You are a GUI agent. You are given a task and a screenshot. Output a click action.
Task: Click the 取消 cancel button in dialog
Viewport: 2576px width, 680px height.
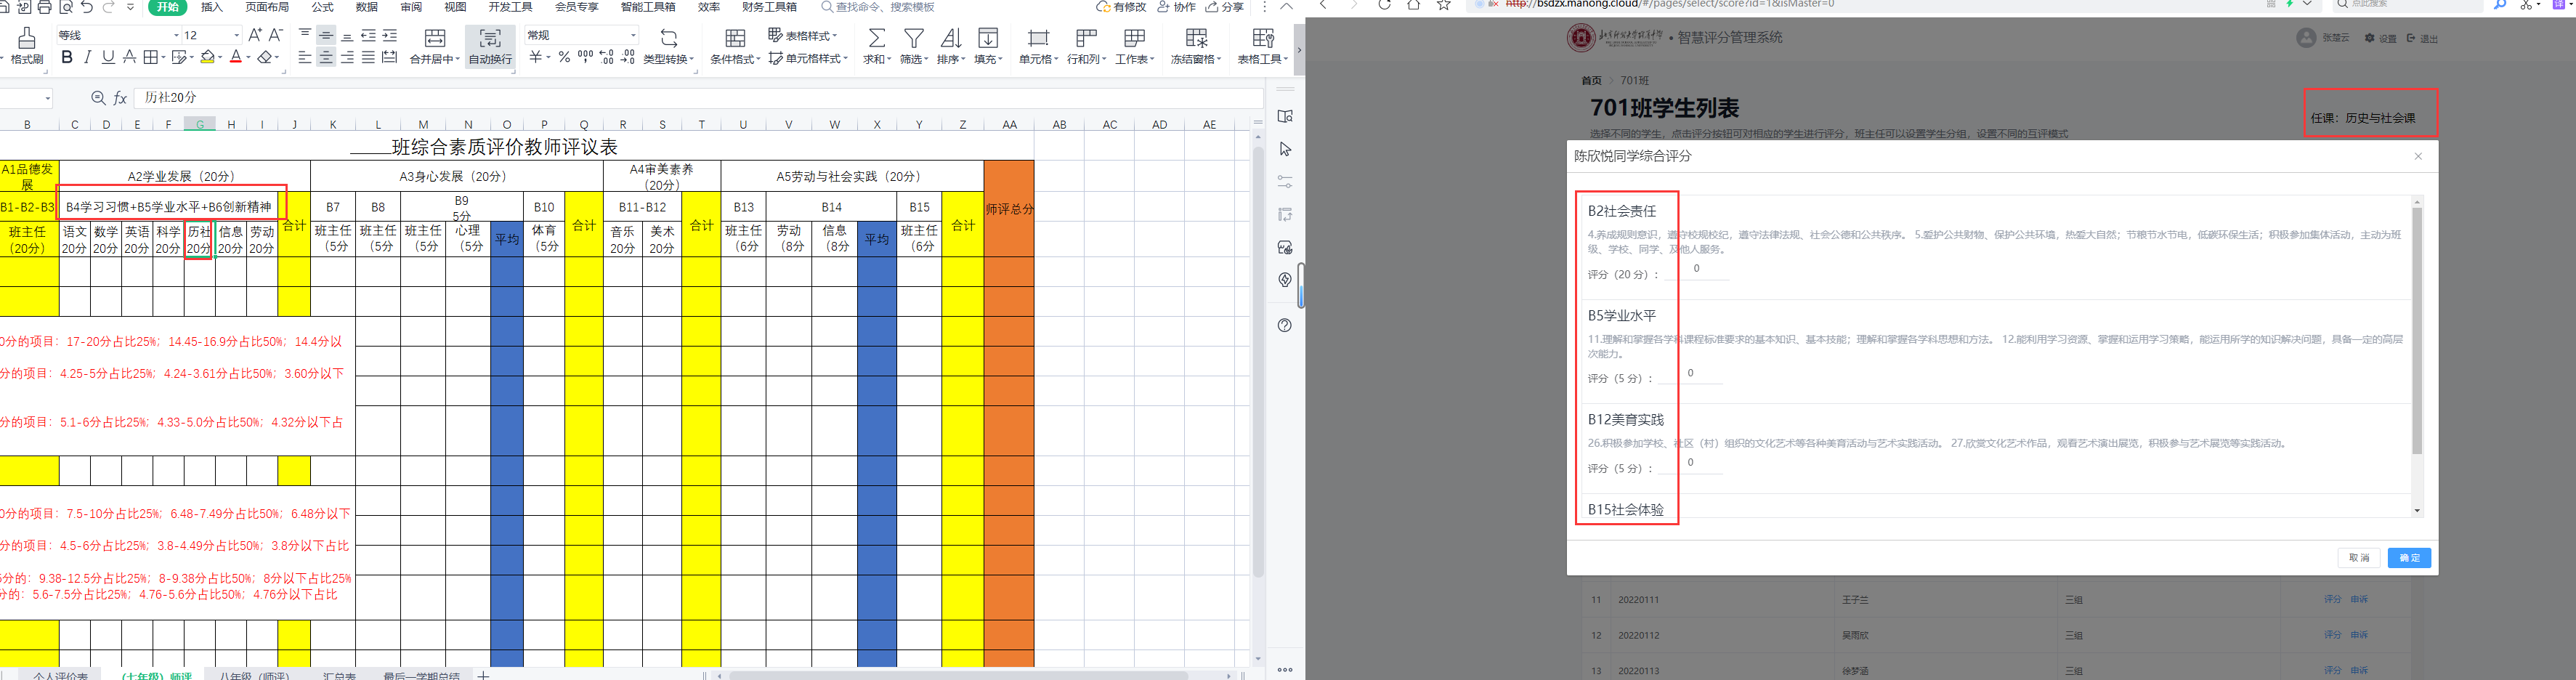(x=2359, y=558)
